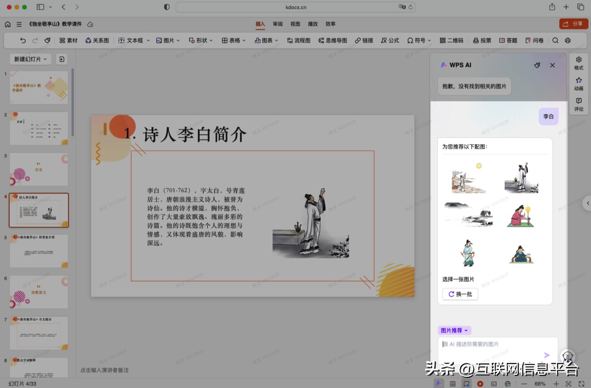
Task: Click 换一批 to refresh recommended images
Action: point(460,294)
